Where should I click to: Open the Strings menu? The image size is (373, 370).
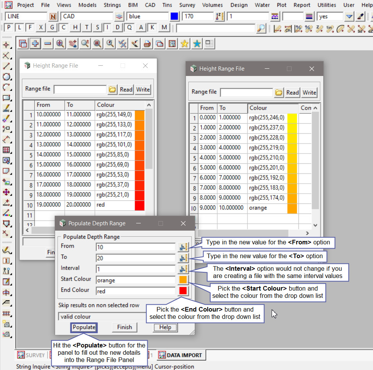point(112,5)
